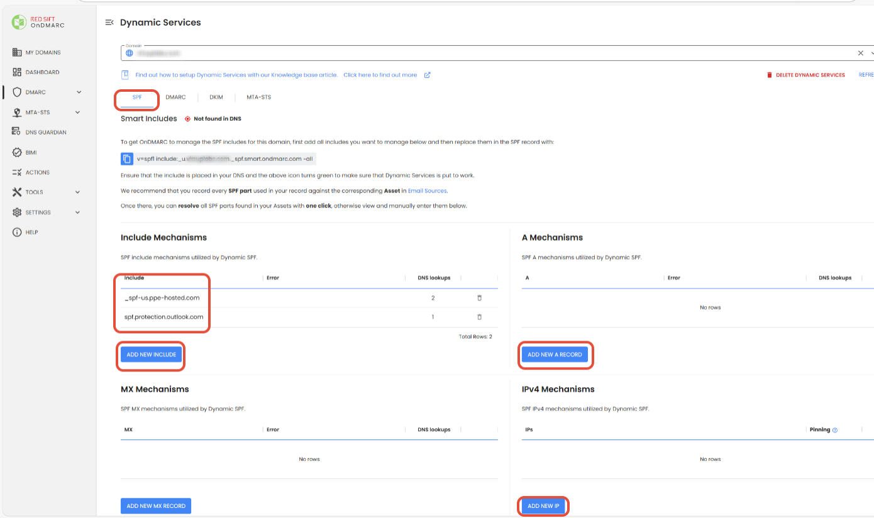
Task: Delete the _spf-us.ppe-hosted.com include
Action: click(479, 298)
